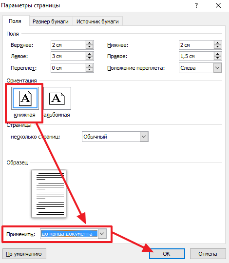The width and height of the screenshot is (229, 263).
Task: Increase the Нижнее margin value arrow
Action: [x=217, y=43]
